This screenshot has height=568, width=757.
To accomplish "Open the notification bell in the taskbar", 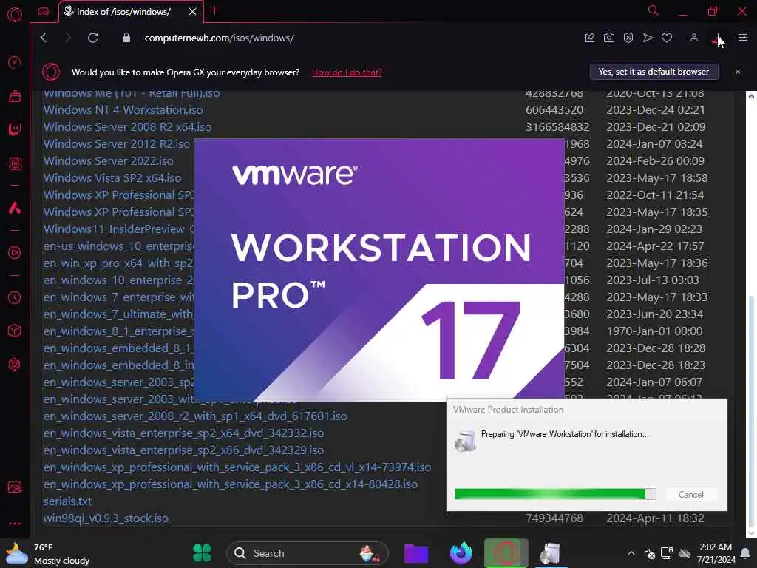I will (745, 553).
